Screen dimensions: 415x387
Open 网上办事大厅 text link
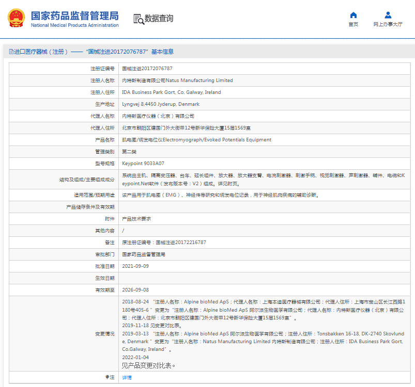point(388,24)
